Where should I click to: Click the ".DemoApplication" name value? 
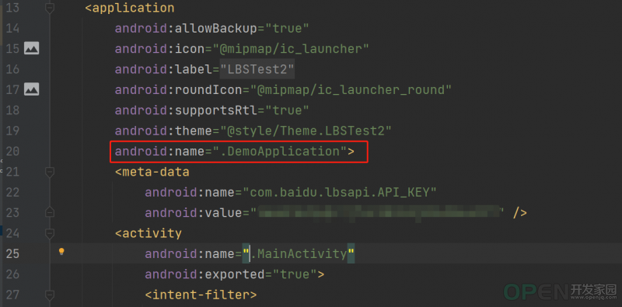tap(280, 152)
